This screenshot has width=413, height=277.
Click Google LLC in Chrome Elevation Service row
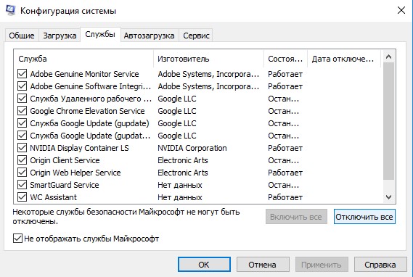pyautogui.click(x=177, y=111)
